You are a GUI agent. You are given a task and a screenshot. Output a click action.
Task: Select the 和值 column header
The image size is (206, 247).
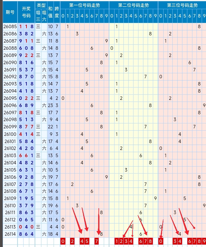pyautogui.click(x=50, y=12)
